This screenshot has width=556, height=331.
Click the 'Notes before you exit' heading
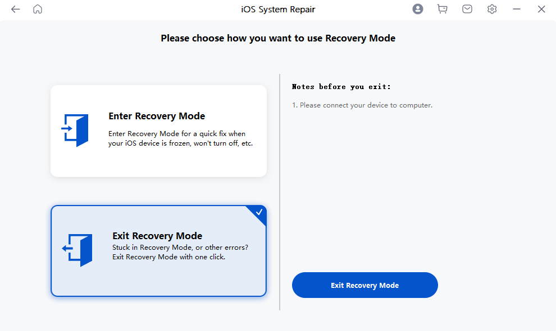pos(341,87)
